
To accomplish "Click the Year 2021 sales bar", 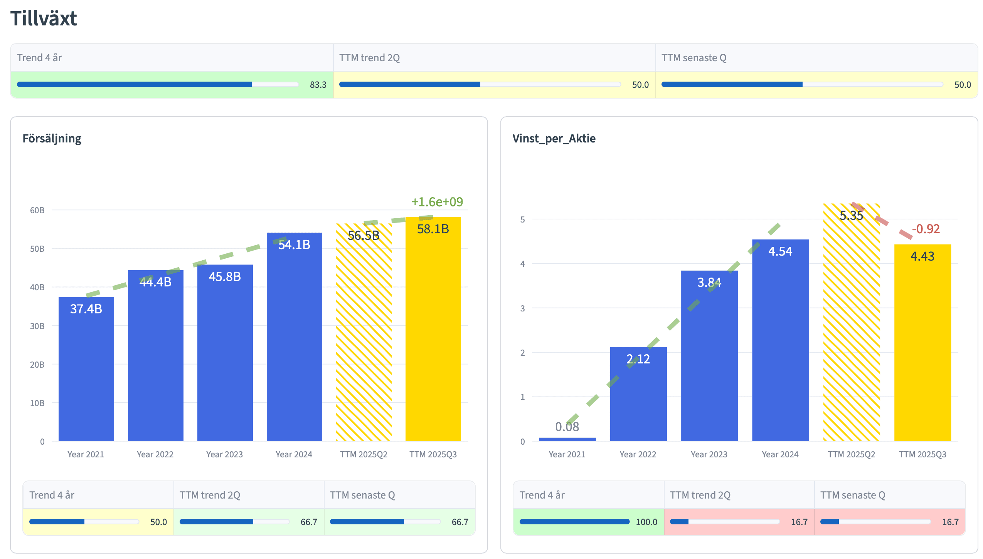I will point(86,369).
